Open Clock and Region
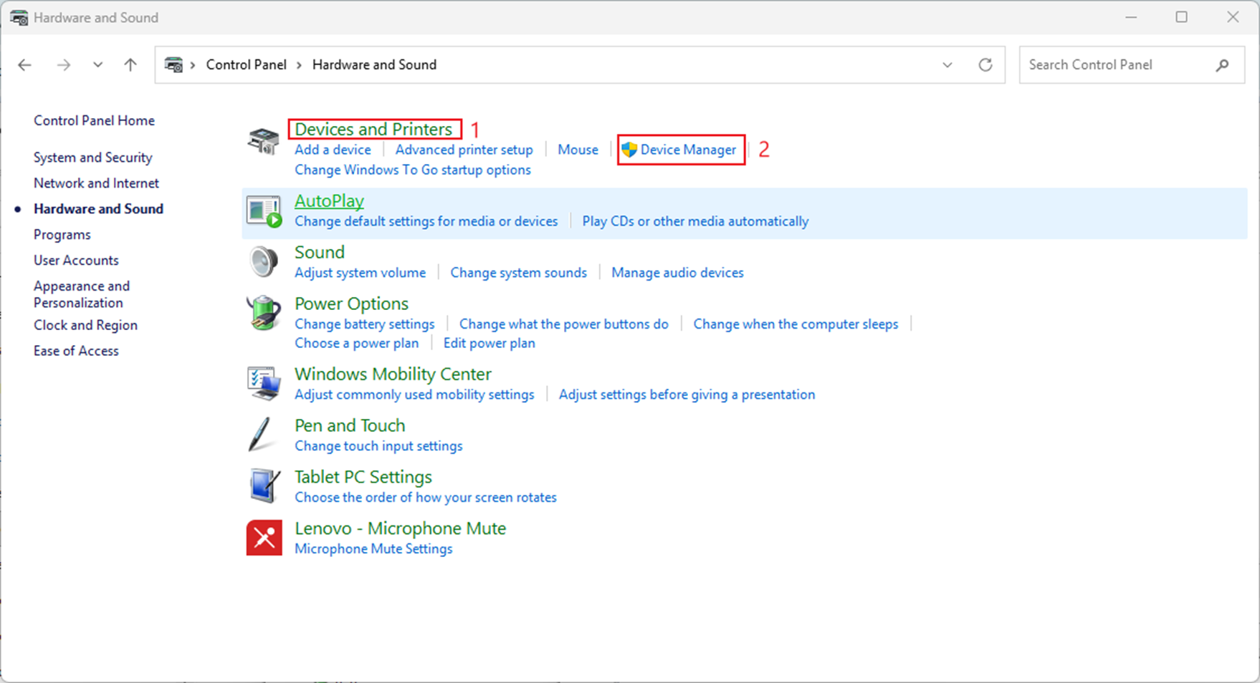This screenshot has width=1260, height=683. (85, 325)
